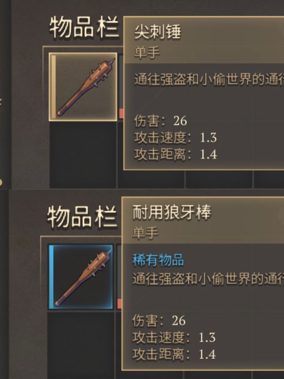Click the empty slot beneath the gold-bordered mace
Image resolution: width=284 pixels, height=379 pixels.
point(83,155)
